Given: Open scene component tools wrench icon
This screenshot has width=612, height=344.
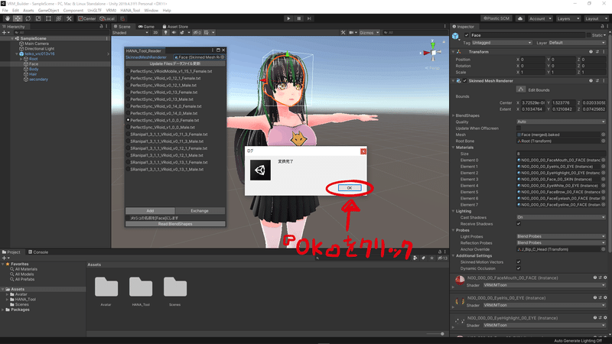Looking at the screenshot, I should click(343, 32).
